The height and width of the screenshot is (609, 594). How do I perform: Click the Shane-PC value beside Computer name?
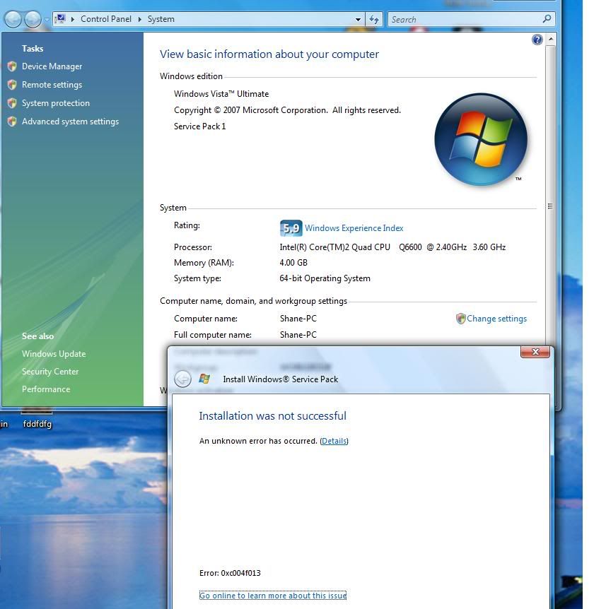(x=298, y=319)
